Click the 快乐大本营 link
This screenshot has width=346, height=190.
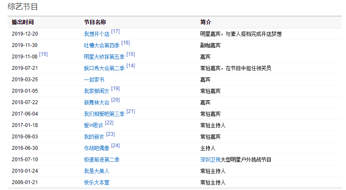point(96,183)
